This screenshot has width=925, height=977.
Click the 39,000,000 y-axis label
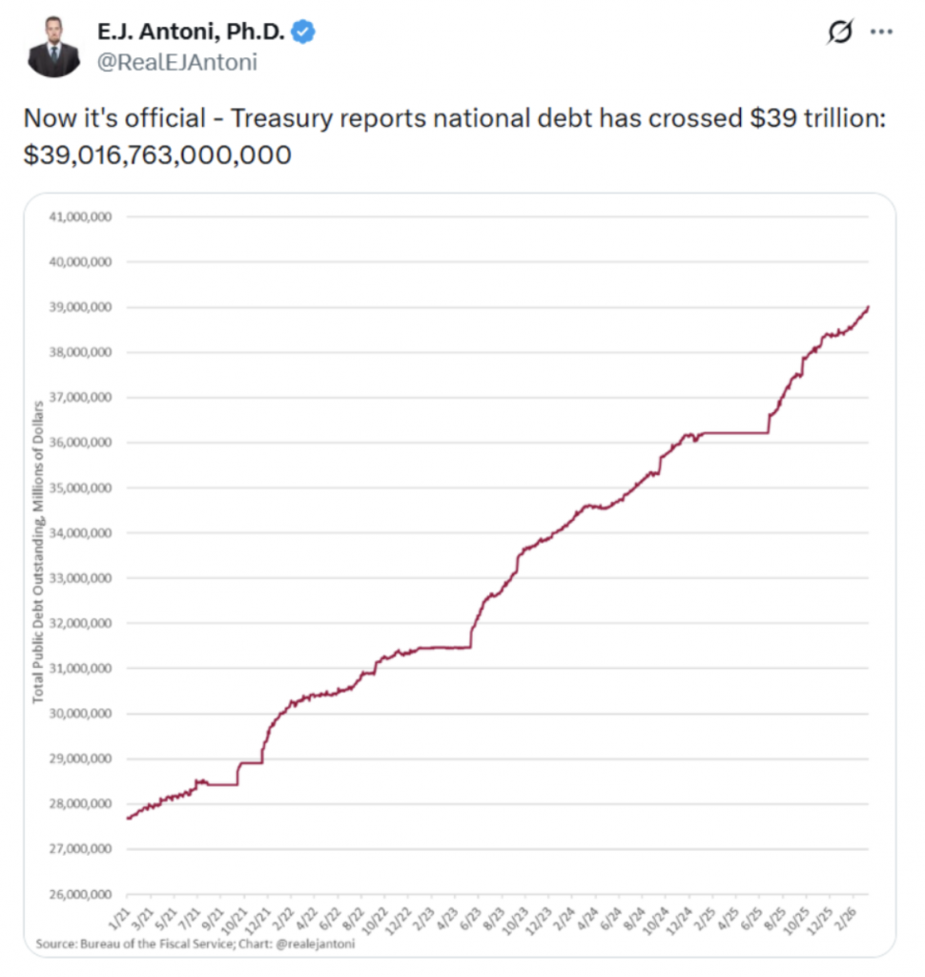point(80,307)
